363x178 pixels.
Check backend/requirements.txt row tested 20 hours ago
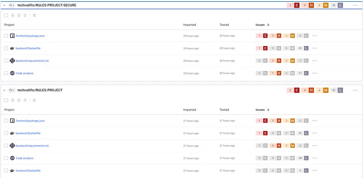[x=6, y=61]
